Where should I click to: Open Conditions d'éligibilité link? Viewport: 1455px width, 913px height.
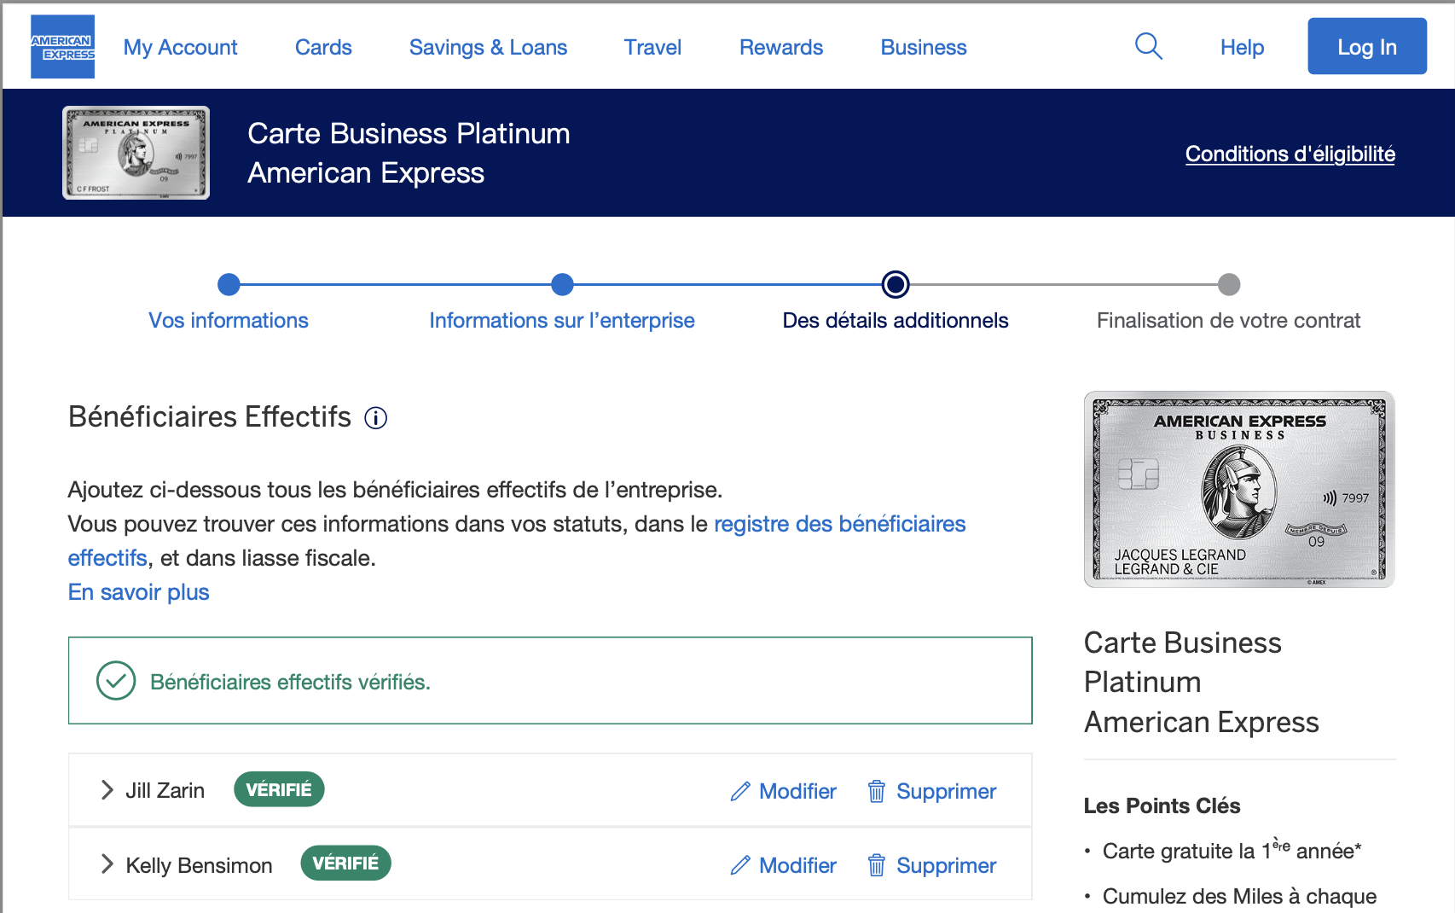pos(1290,154)
